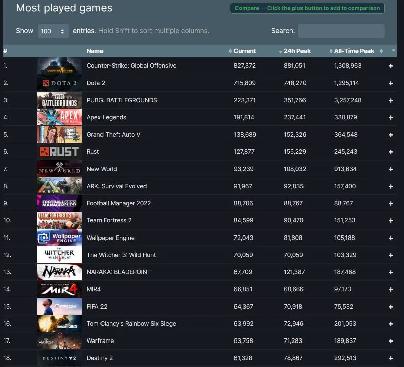The width and height of the screenshot is (404, 367).
Task: Sort table by 24h Peak column
Action: coord(297,51)
